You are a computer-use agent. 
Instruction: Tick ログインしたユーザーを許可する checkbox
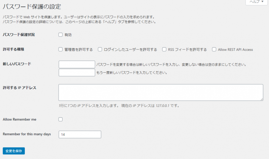tap(100, 49)
